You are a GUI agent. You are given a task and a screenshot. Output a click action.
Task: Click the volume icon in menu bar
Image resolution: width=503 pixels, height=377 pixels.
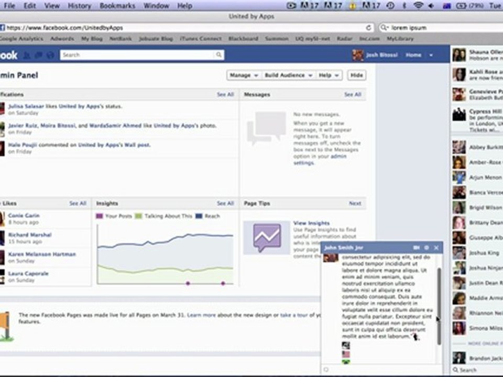click(x=431, y=5)
